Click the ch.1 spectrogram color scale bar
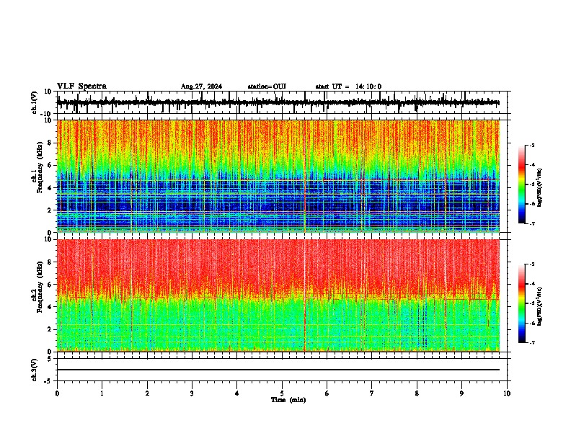 pyautogui.click(x=521, y=184)
